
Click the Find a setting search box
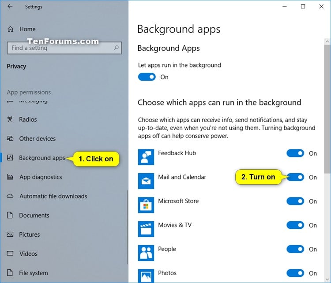64,48
